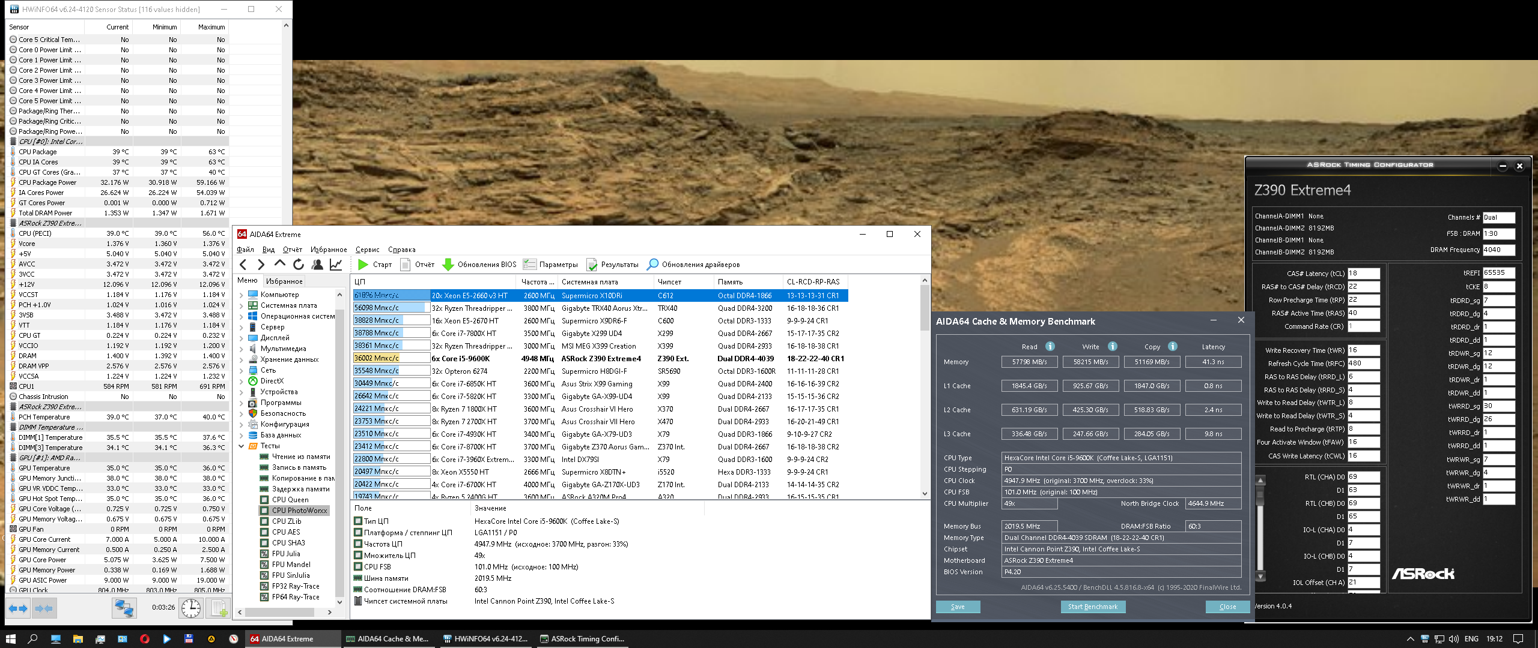Click the Save button in benchmark window
The image size is (1538, 648).
click(x=958, y=607)
